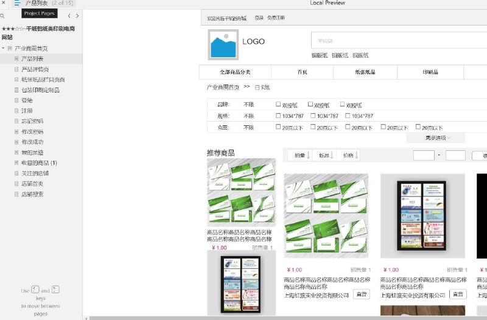
Task: Click 直营 button under black-framed poster product
Action: (x=458, y=294)
